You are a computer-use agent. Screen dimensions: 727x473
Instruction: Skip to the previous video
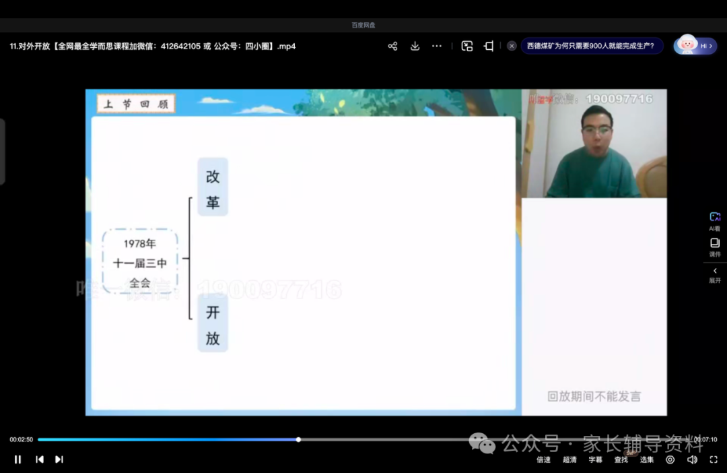pos(40,459)
